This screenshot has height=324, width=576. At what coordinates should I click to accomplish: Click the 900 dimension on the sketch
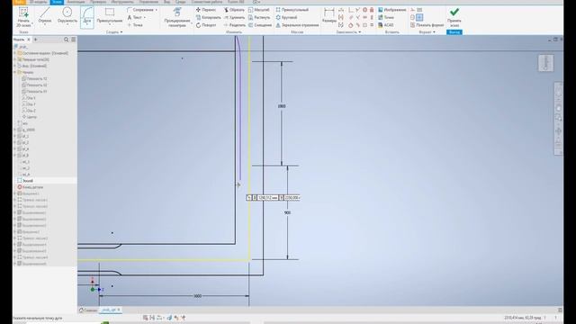coord(287,212)
